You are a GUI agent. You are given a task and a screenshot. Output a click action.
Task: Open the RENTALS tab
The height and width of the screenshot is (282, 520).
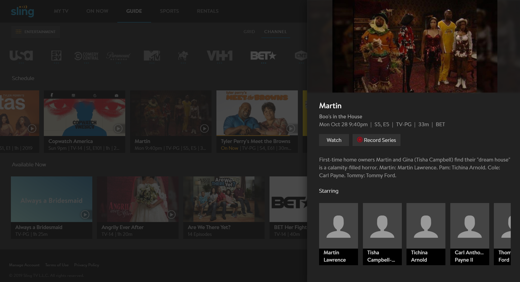(x=208, y=11)
